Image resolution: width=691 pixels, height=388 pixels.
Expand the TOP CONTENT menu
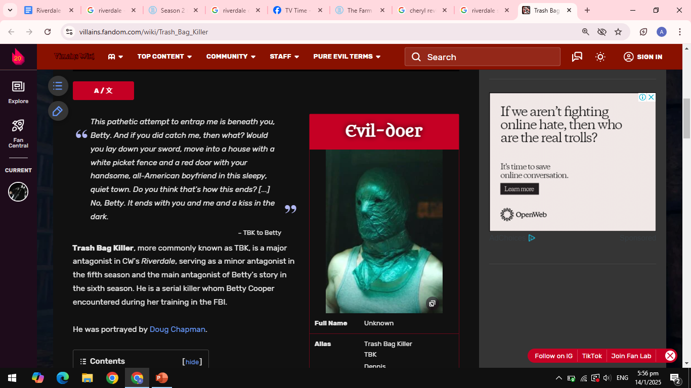(164, 57)
